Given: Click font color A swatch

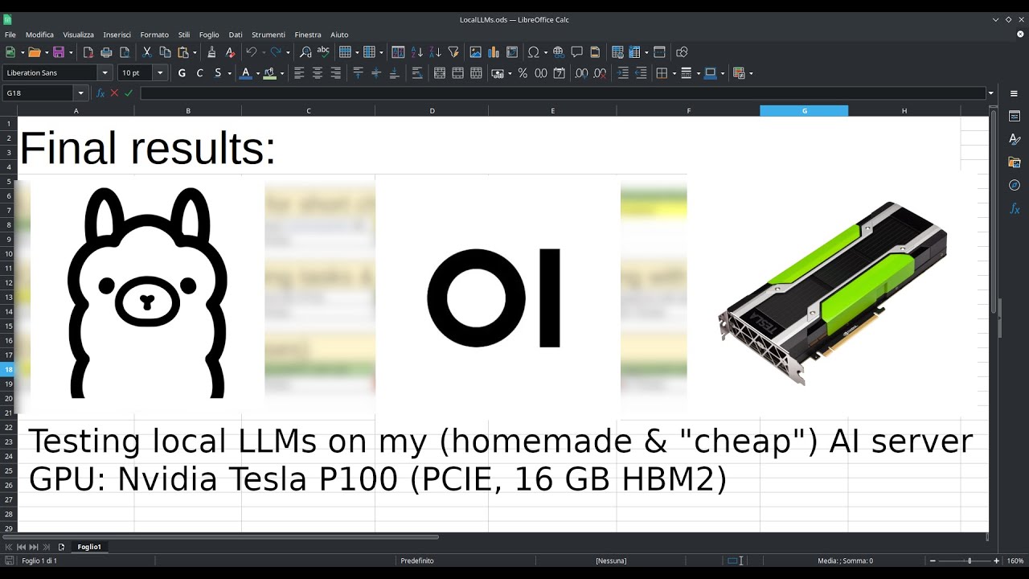Looking at the screenshot, I should (246, 73).
